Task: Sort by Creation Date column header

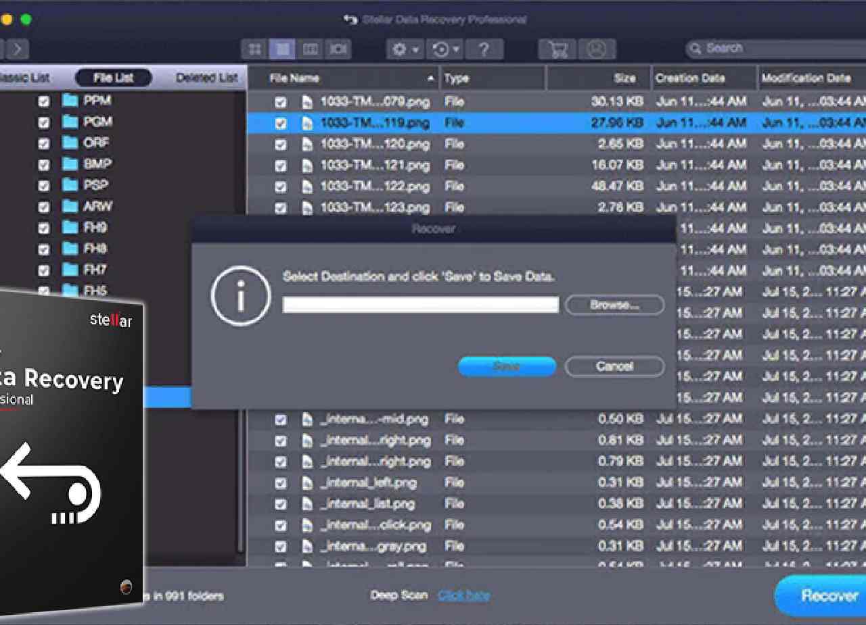Action: 704,78
